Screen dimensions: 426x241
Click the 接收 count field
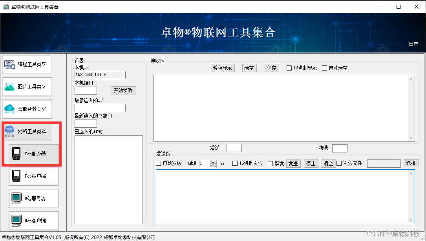click(x=340, y=148)
